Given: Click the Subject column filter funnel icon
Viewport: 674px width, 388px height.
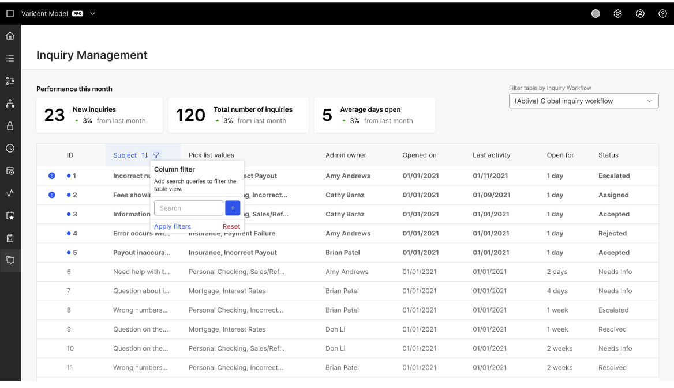Looking at the screenshot, I should (x=156, y=155).
